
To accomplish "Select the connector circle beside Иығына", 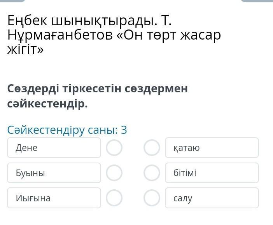I will tap(114, 198).
